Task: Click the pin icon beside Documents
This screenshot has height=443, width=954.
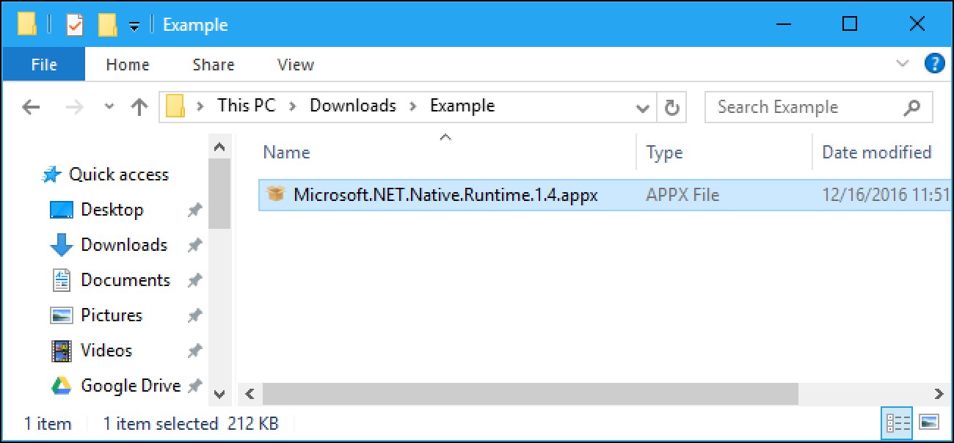Action: pos(194,281)
